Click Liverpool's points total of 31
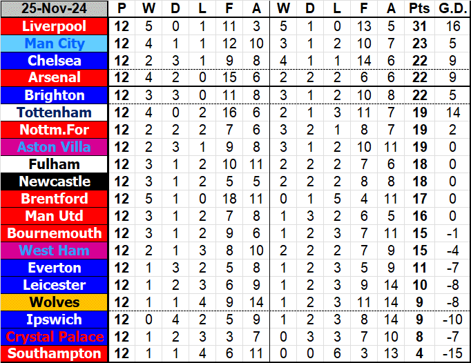Image resolution: width=471 pixels, height=363 pixels. [418, 27]
